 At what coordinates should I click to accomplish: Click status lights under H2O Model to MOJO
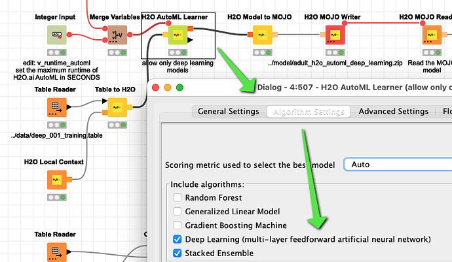(262, 53)
